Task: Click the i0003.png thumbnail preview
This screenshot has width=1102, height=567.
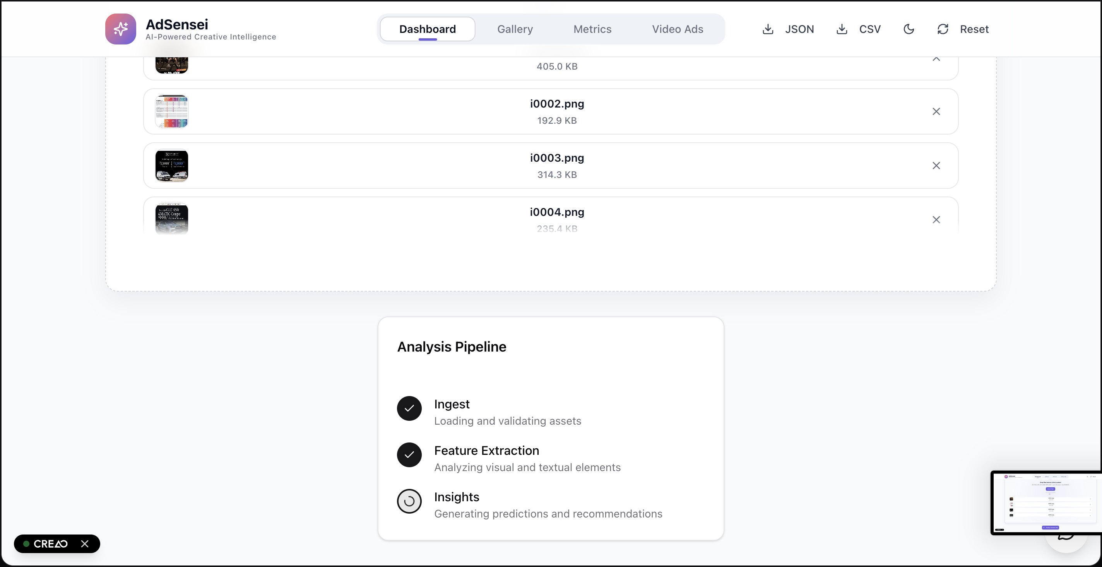Action: click(171, 166)
